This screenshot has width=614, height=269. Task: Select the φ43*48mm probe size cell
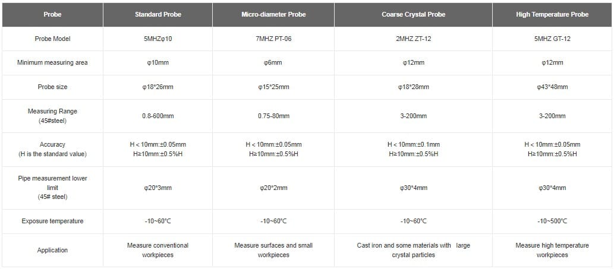pyautogui.click(x=552, y=87)
